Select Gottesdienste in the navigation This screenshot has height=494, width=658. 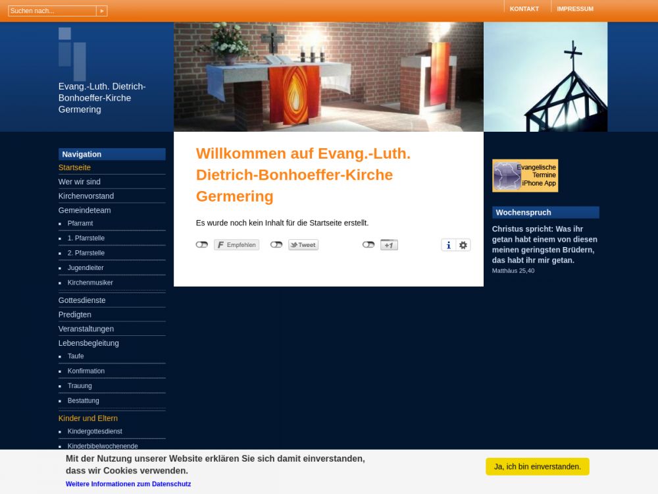pyautogui.click(x=82, y=300)
